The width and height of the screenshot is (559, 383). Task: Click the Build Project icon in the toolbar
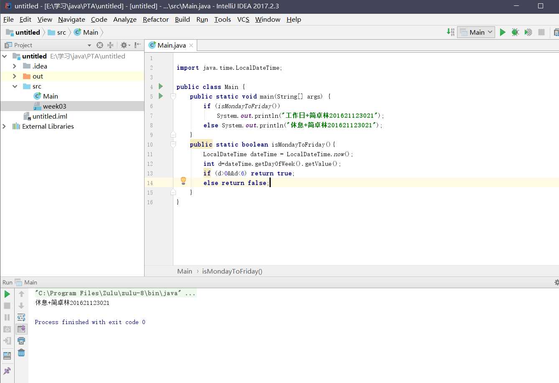pyautogui.click(x=450, y=32)
